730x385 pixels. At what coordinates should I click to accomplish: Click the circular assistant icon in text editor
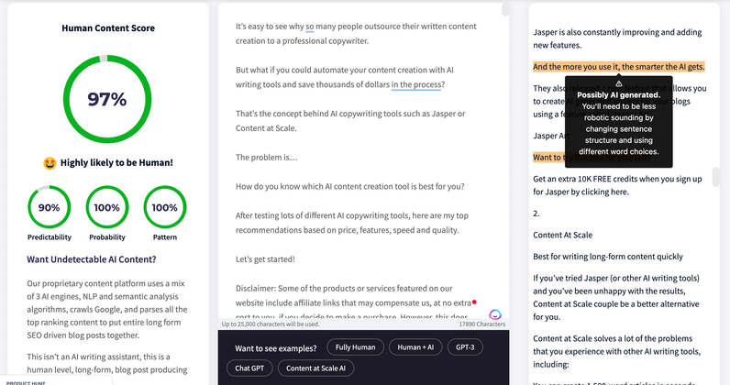495,314
